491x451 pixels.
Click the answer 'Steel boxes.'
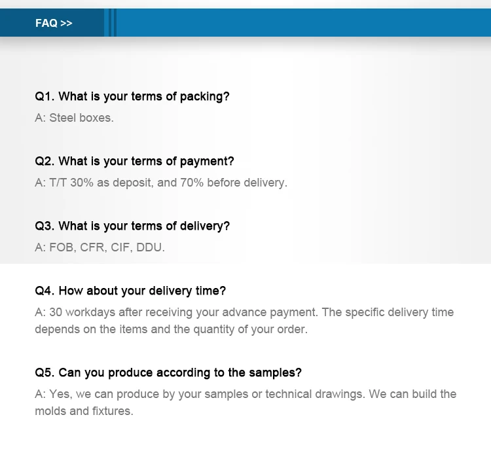click(74, 118)
